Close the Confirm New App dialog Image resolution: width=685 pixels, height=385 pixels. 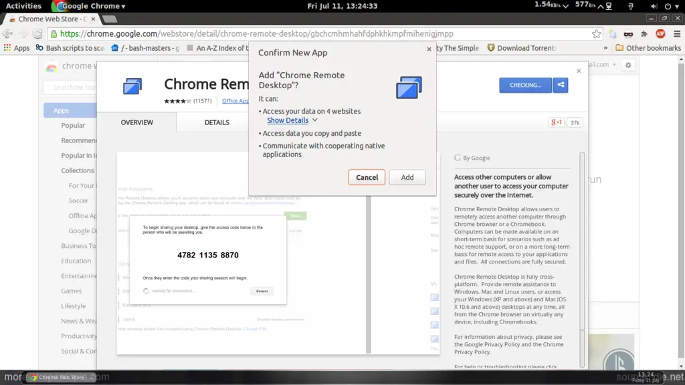[x=429, y=49]
